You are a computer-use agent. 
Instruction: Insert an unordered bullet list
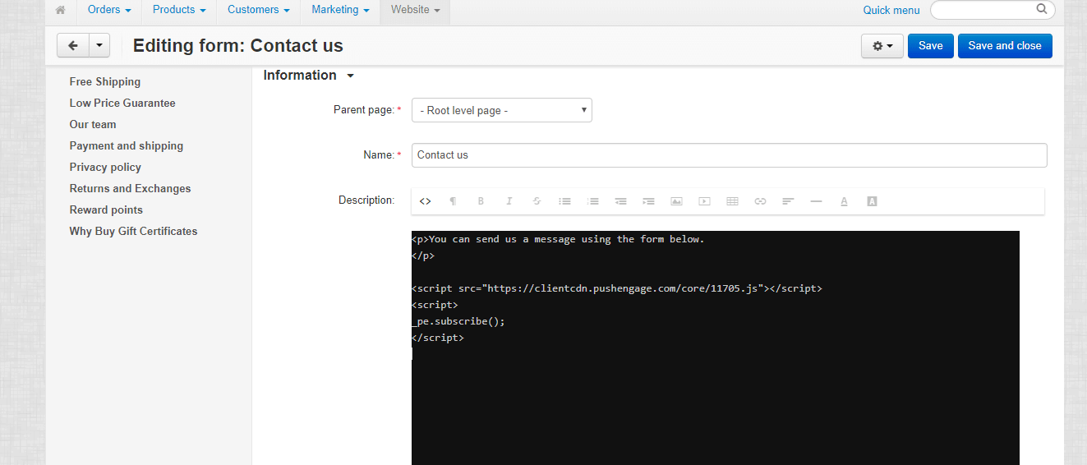coord(564,201)
